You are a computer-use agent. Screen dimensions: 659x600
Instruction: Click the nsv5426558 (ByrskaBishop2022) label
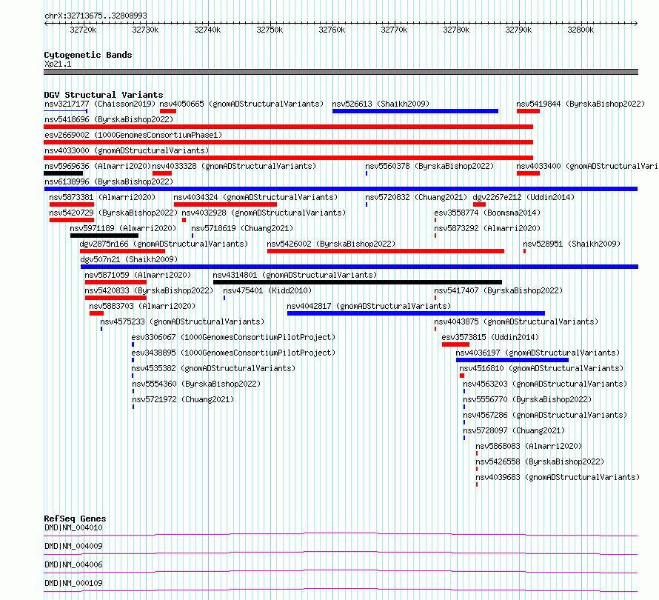540,461
